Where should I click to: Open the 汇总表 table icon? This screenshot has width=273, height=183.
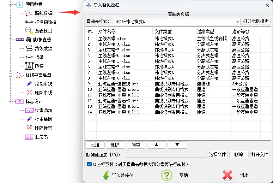click(29, 137)
